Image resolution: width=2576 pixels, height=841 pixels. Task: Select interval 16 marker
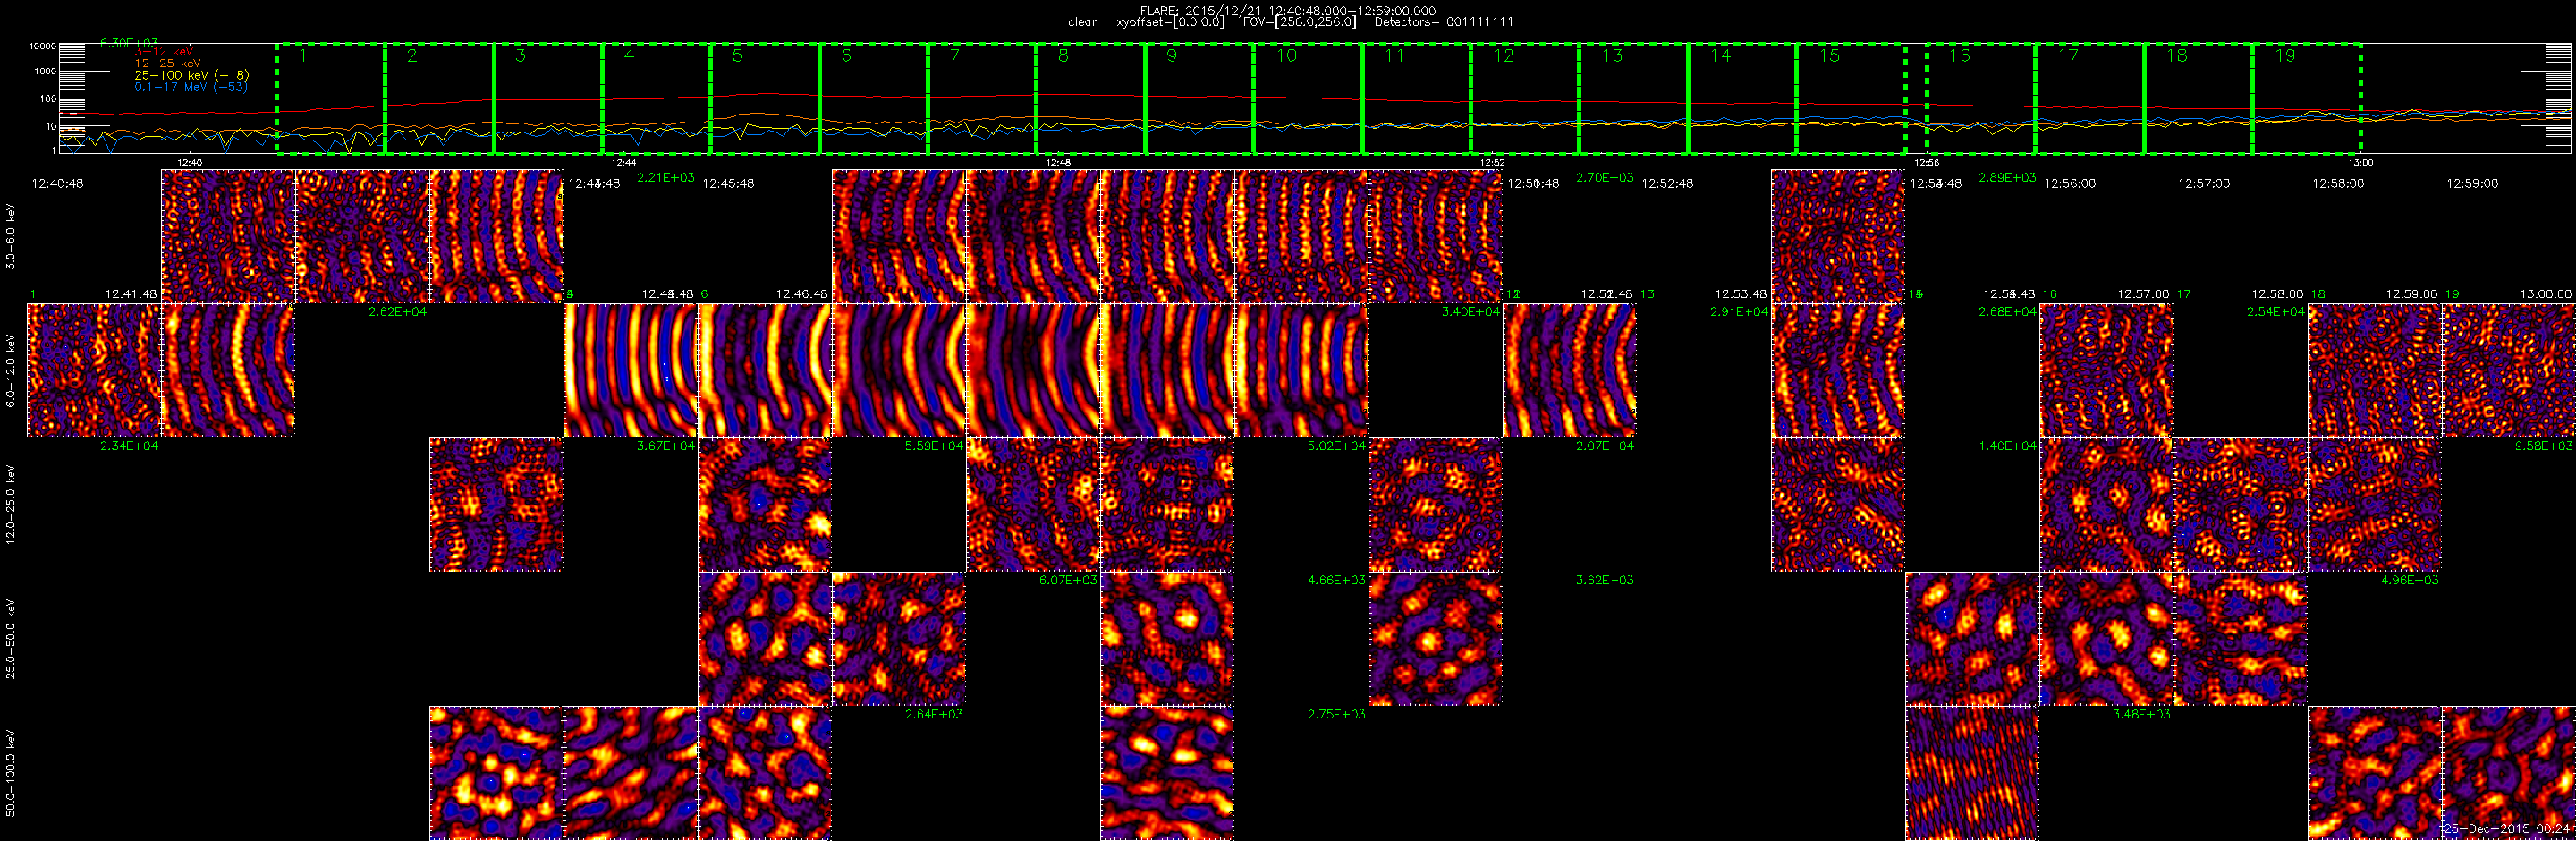pos(1959,56)
